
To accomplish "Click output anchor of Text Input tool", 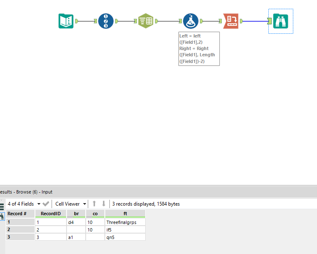I will click(x=77, y=21).
